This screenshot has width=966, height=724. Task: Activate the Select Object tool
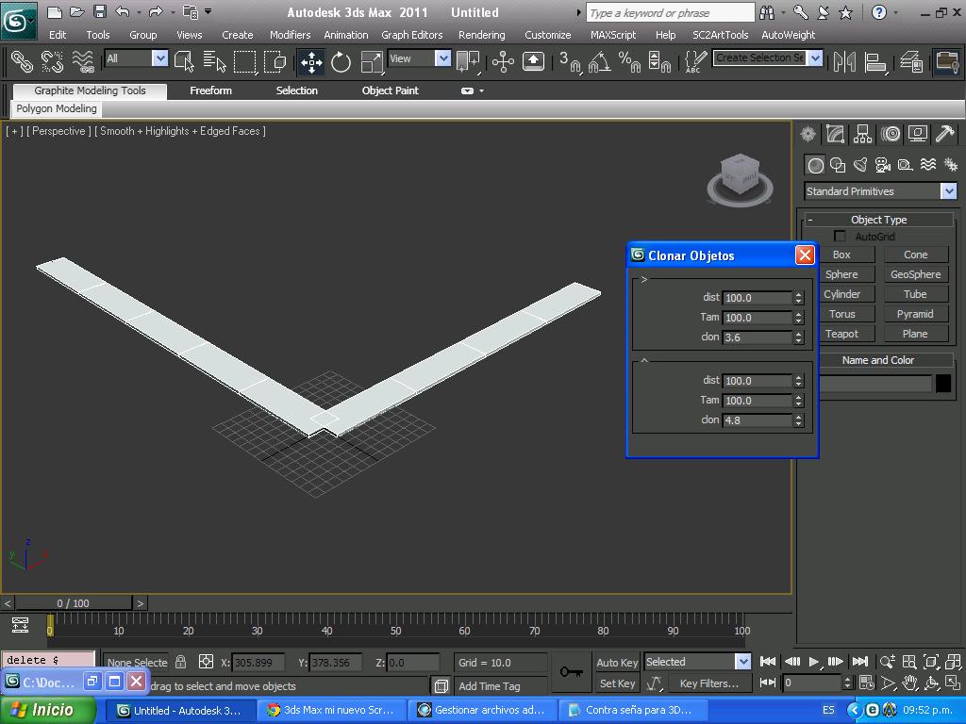[x=184, y=61]
